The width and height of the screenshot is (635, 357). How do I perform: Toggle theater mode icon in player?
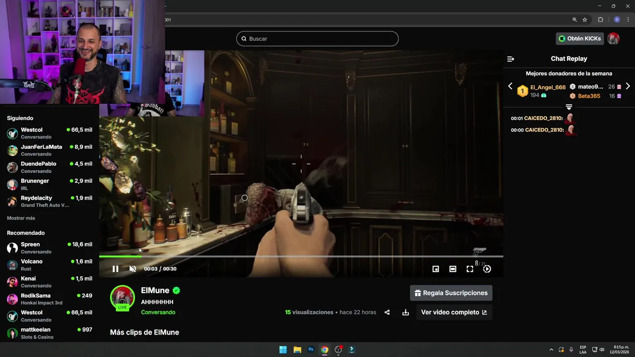pyautogui.click(x=452, y=269)
